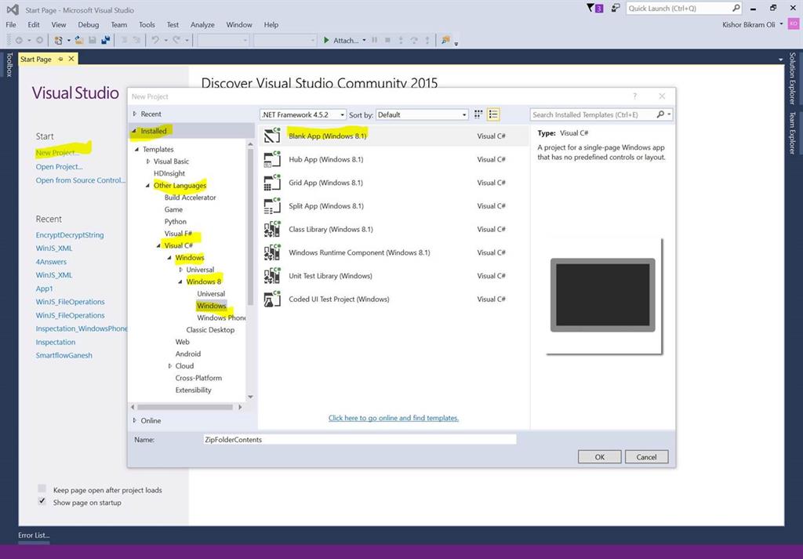Open the Sort by Default dropdown

click(422, 114)
